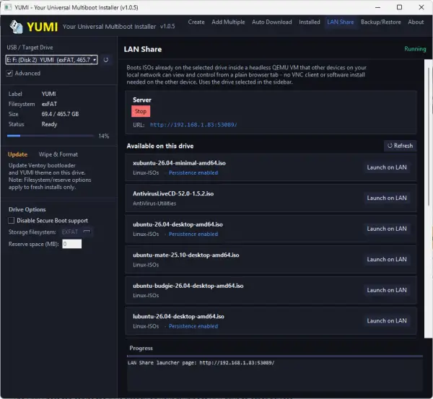433x399 pixels.
Task: Open the About tab
Action: [416, 22]
